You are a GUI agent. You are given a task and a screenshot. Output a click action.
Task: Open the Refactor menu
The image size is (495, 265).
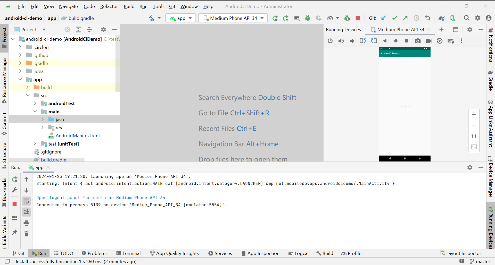pos(109,6)
